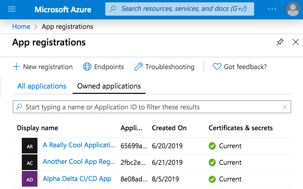Viewport: 303px width, 189px height.
Task: Click Current status in A Really Cool row
Action: pyautogui.click(x=230, y=146)
